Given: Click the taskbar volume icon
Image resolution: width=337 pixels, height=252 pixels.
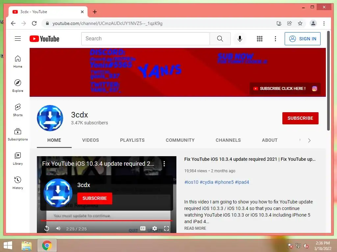Looking at the screenshot, I should [x=306, y=246].
